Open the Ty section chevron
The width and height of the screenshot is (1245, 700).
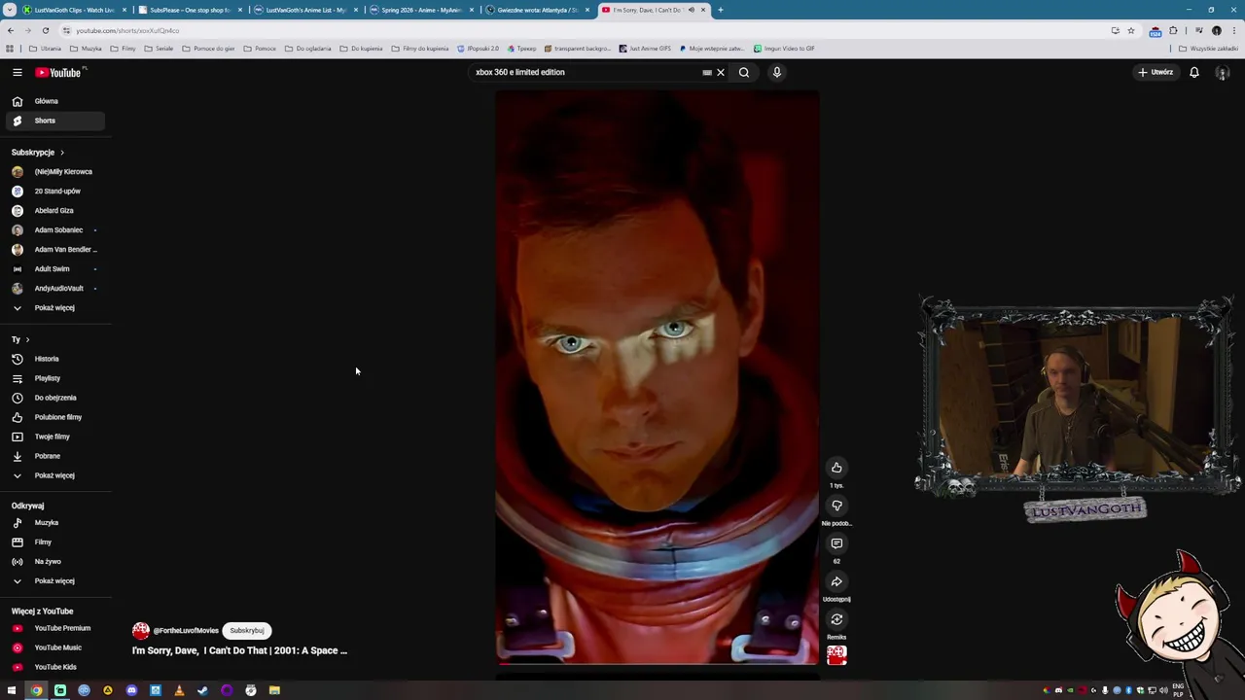pyautogui.click(x=27, y=339)
